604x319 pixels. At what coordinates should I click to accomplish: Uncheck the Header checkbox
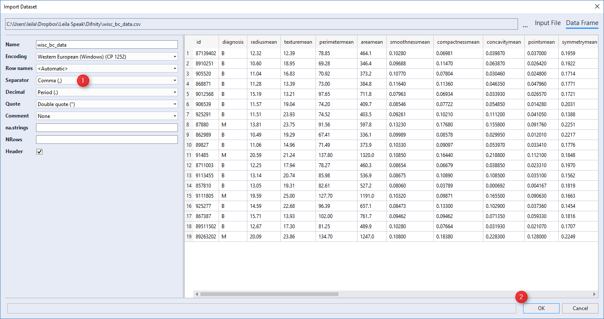39,151
